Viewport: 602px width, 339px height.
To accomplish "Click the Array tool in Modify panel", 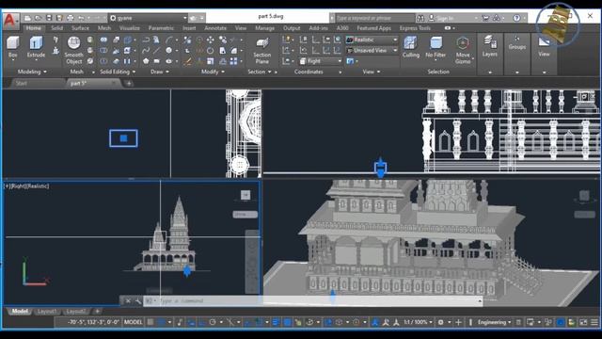I will click(233, 61).
